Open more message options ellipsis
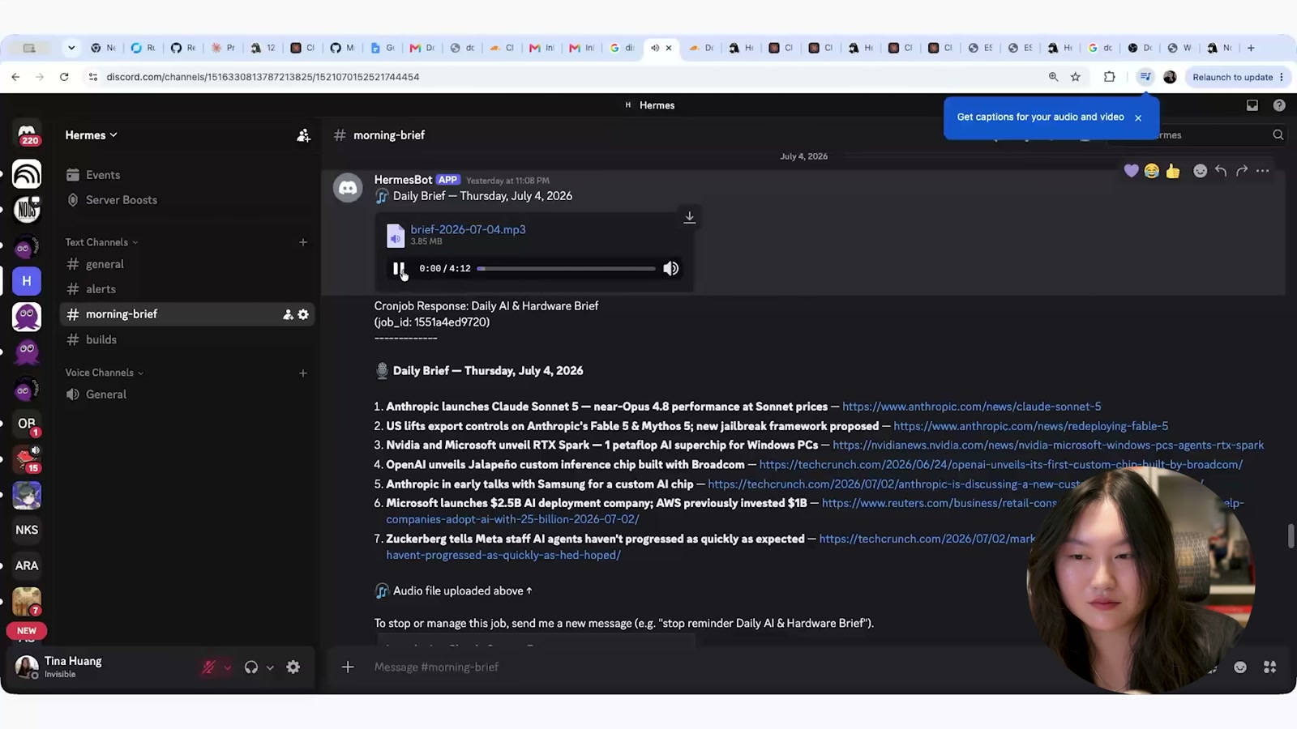Image resolution: width=1297 pixels, height=729 pixels. tap(1262, 171)
